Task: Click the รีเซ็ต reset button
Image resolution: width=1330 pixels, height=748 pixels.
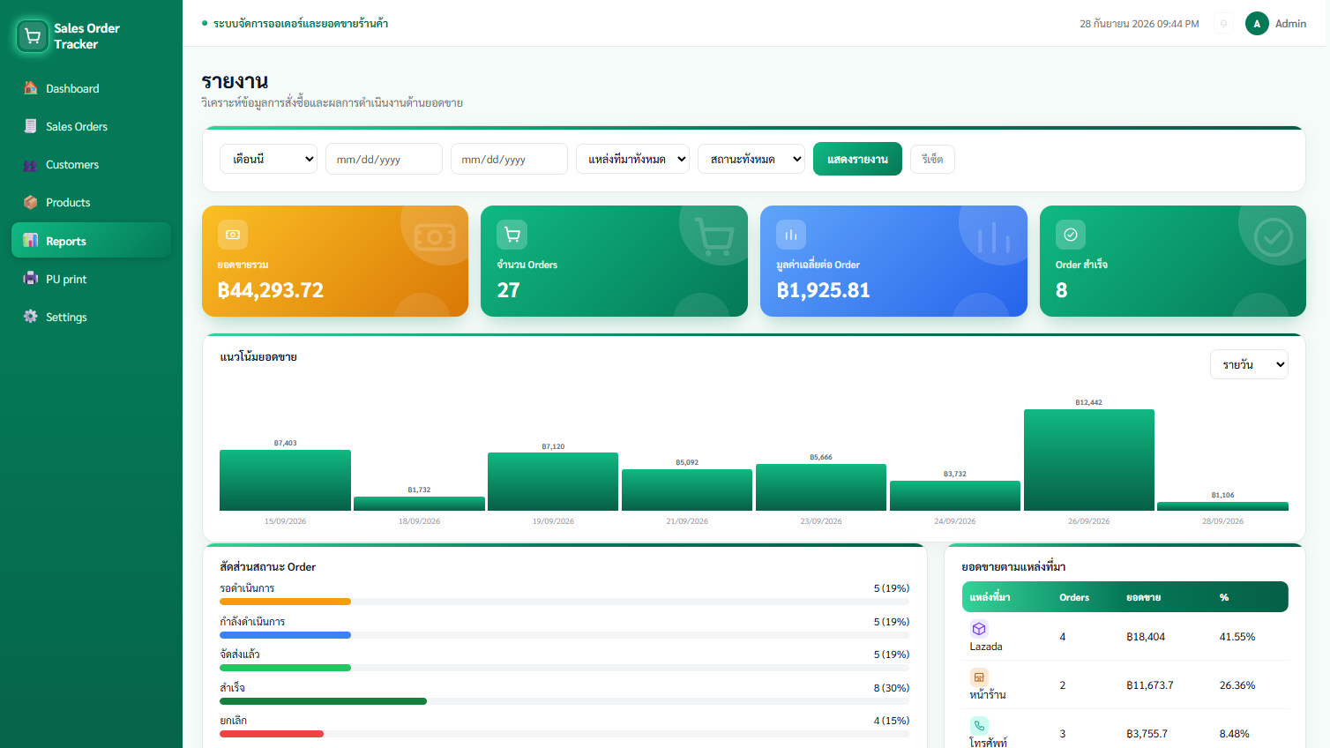Action: 932,159
